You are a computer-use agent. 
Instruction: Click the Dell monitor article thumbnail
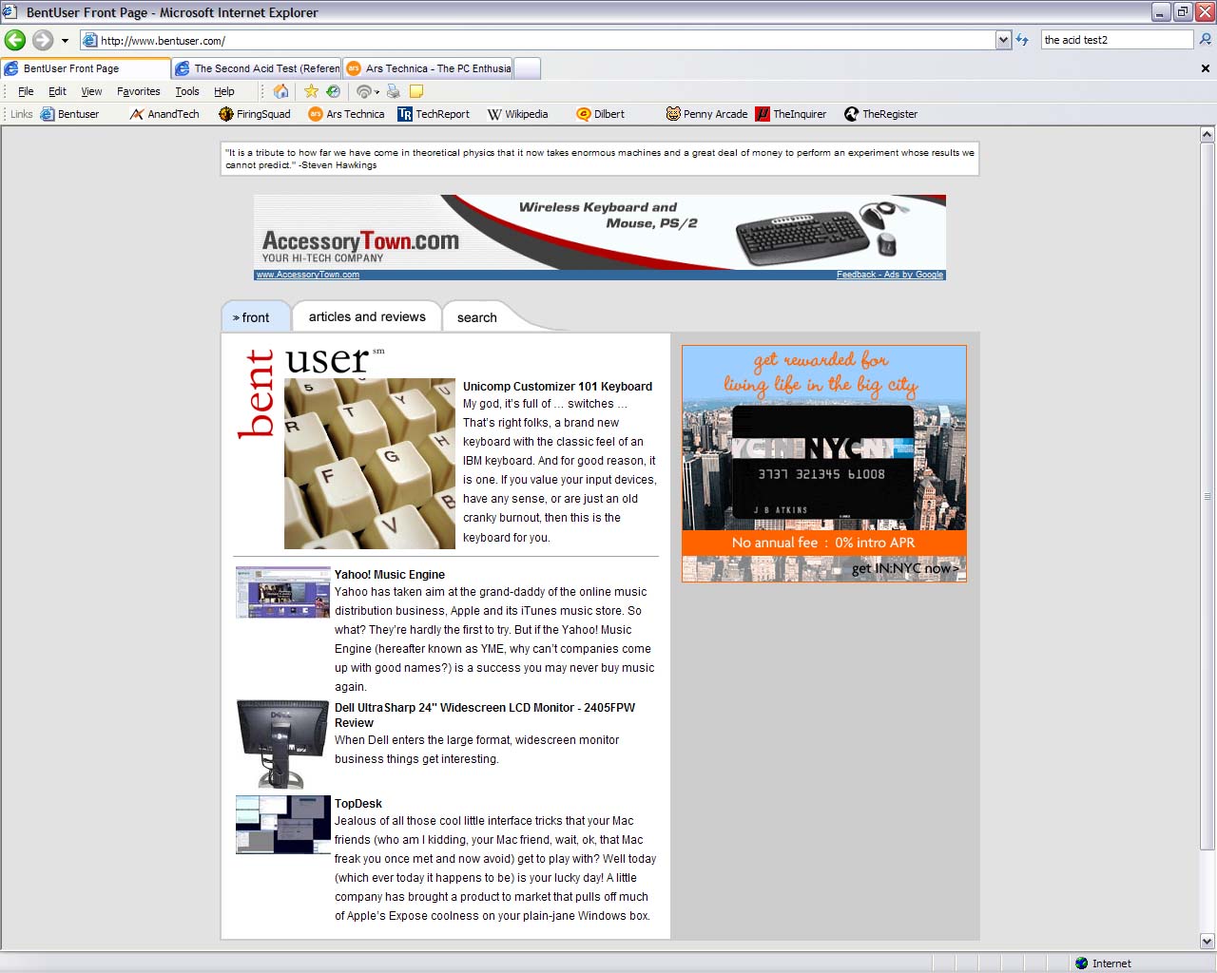coord(283,744)
